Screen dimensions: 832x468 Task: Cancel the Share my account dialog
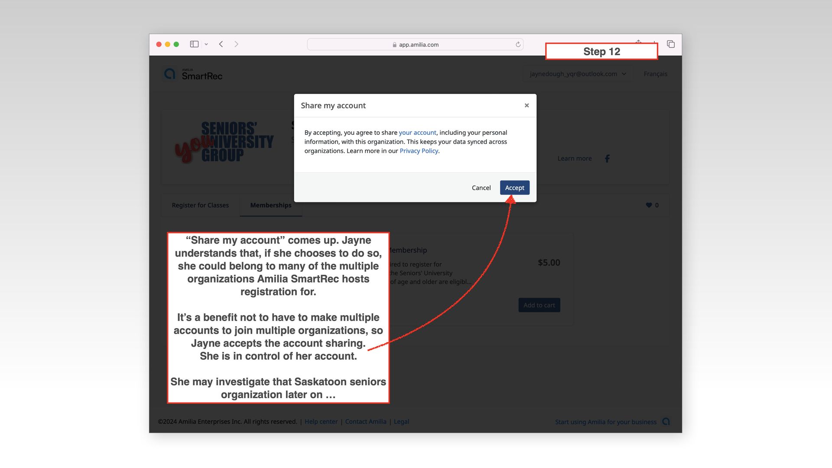point(481,188)
